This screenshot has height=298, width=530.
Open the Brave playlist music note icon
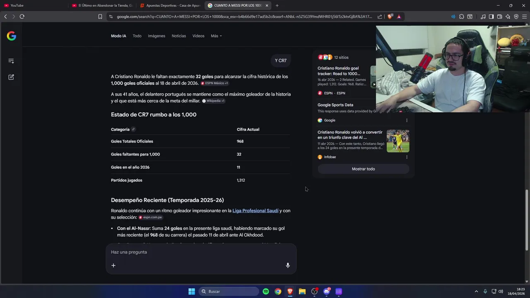(x=483, y=17)
